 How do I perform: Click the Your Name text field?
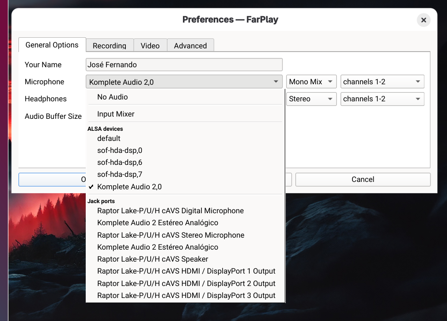click(184, 64)
